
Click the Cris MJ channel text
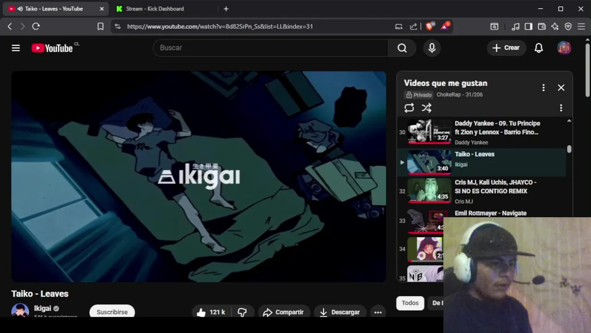point(463,202)
